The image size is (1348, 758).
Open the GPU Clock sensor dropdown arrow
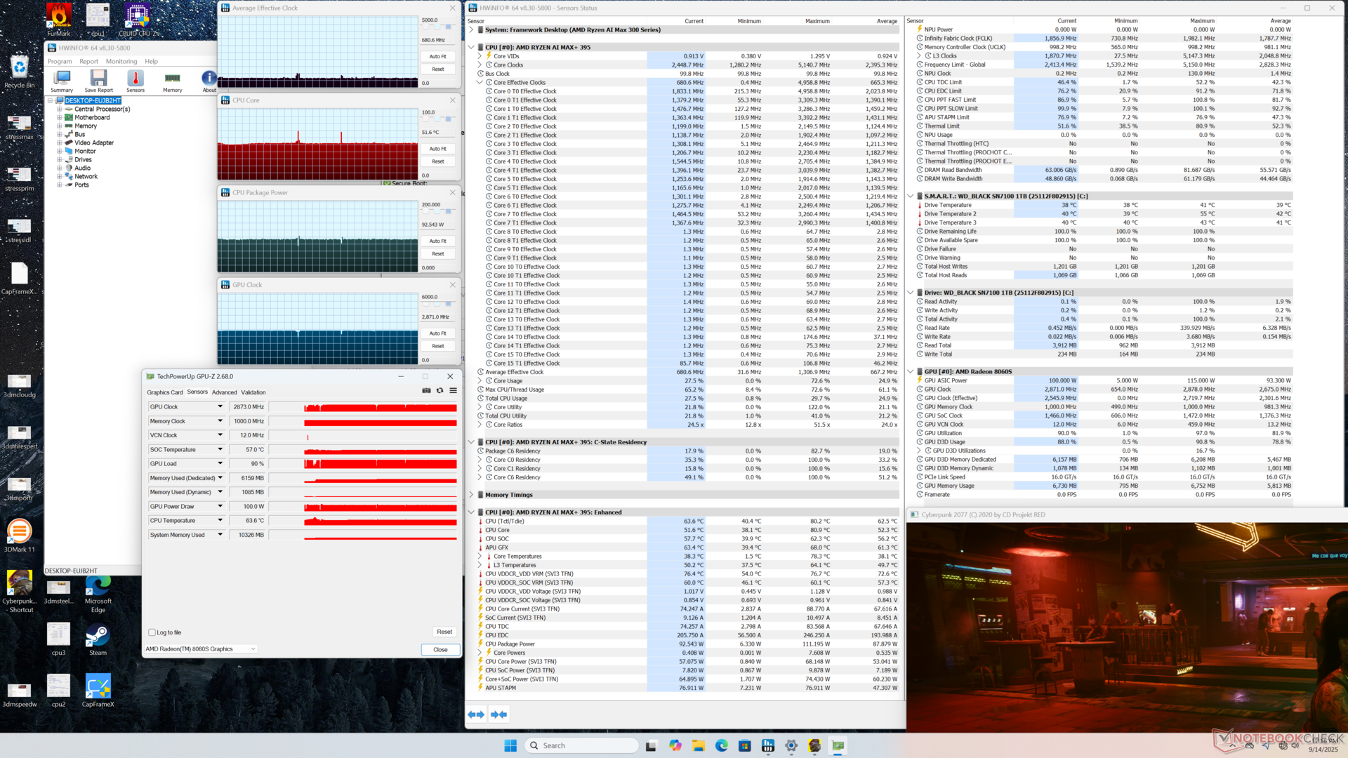coord(220,407)
